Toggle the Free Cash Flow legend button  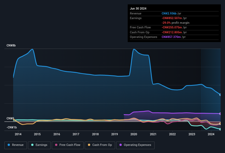(x=68, y=145)
